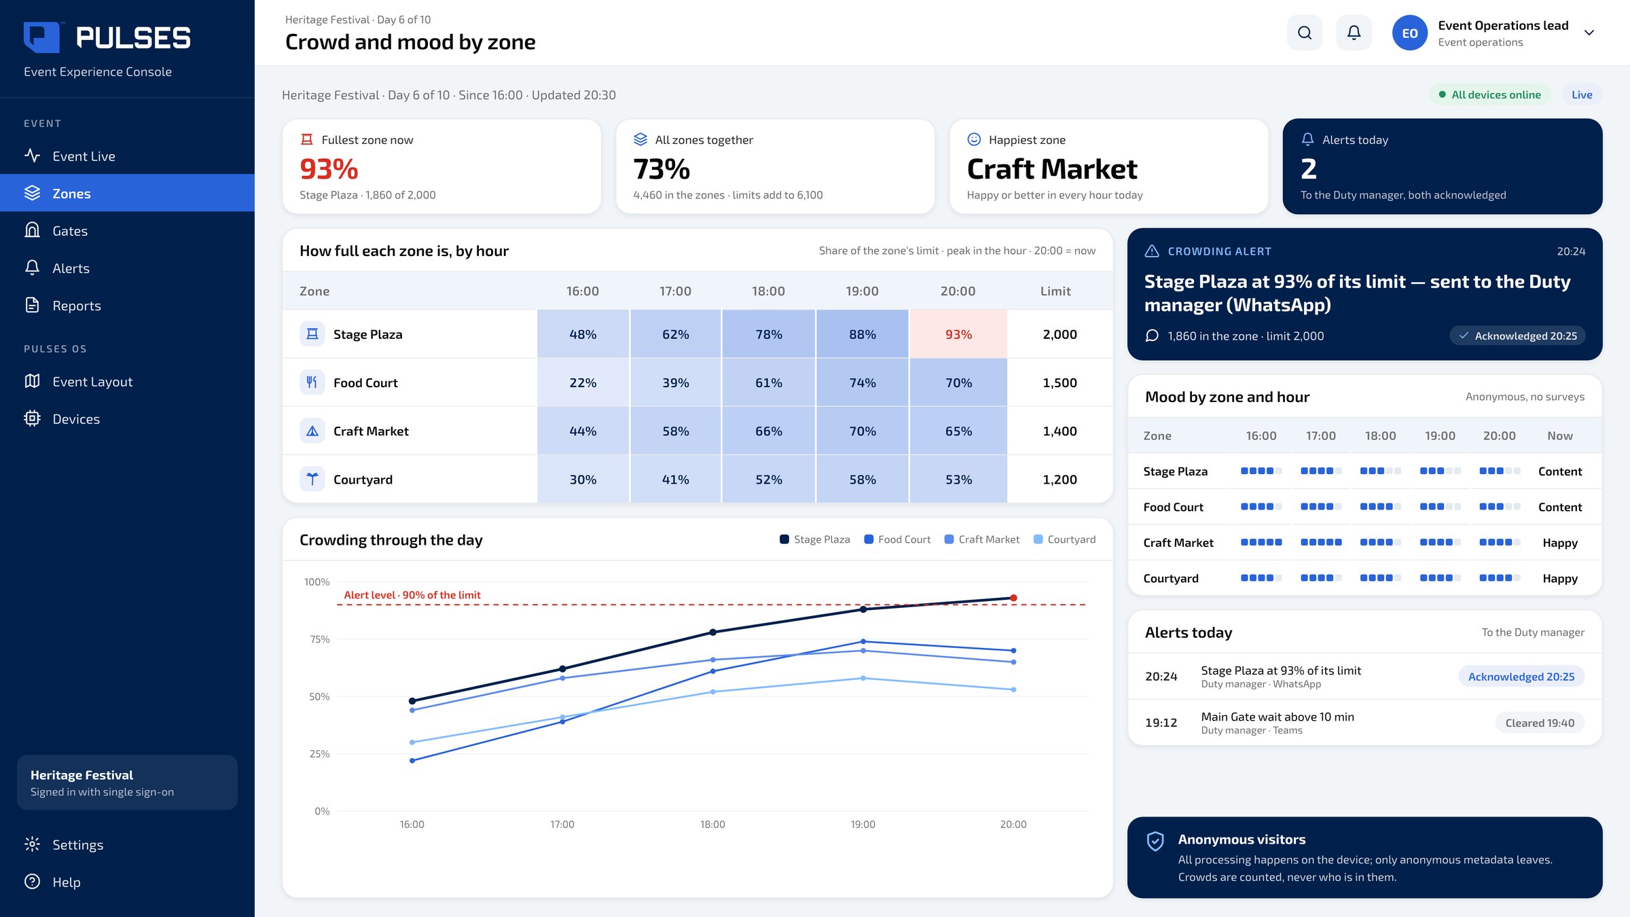Viewport: 1630px width, 917px height.
Task: Click the Food Court utensils icon
Action: click(312, 382)
